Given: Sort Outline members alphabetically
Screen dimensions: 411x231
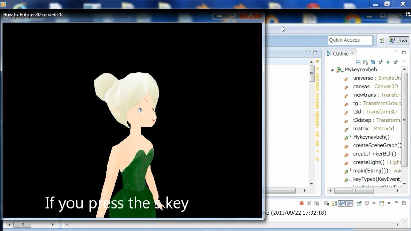Looking at the screenshot, I should point(365,62).
